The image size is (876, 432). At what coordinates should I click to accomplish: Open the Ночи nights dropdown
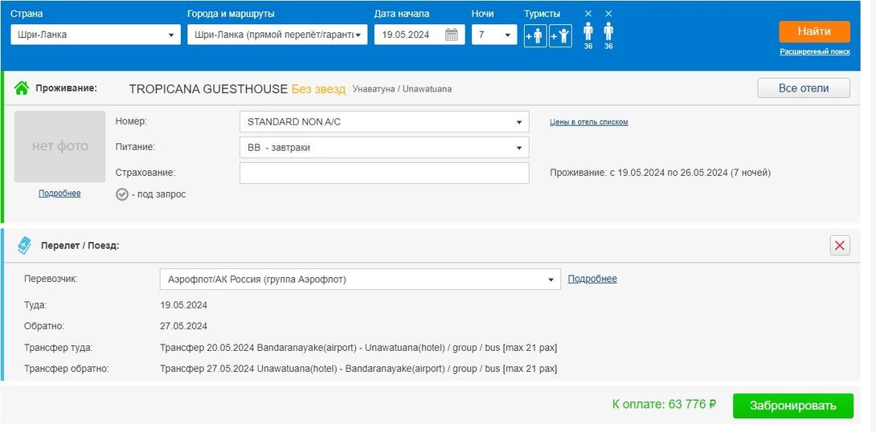(x=494, y=35)
